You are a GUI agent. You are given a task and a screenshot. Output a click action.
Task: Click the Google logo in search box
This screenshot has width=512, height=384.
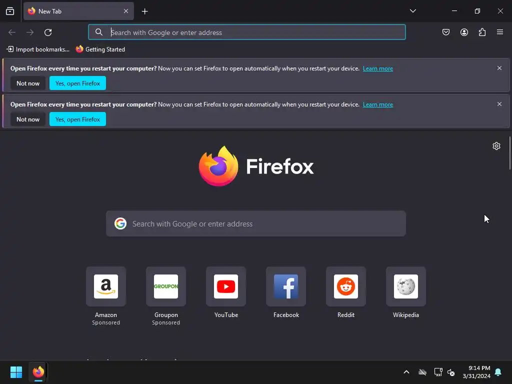pyautogui.click(x=120, y=223)
